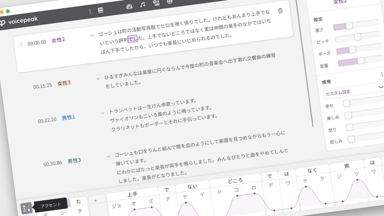Click the voicepeak logo

(19, 21)
